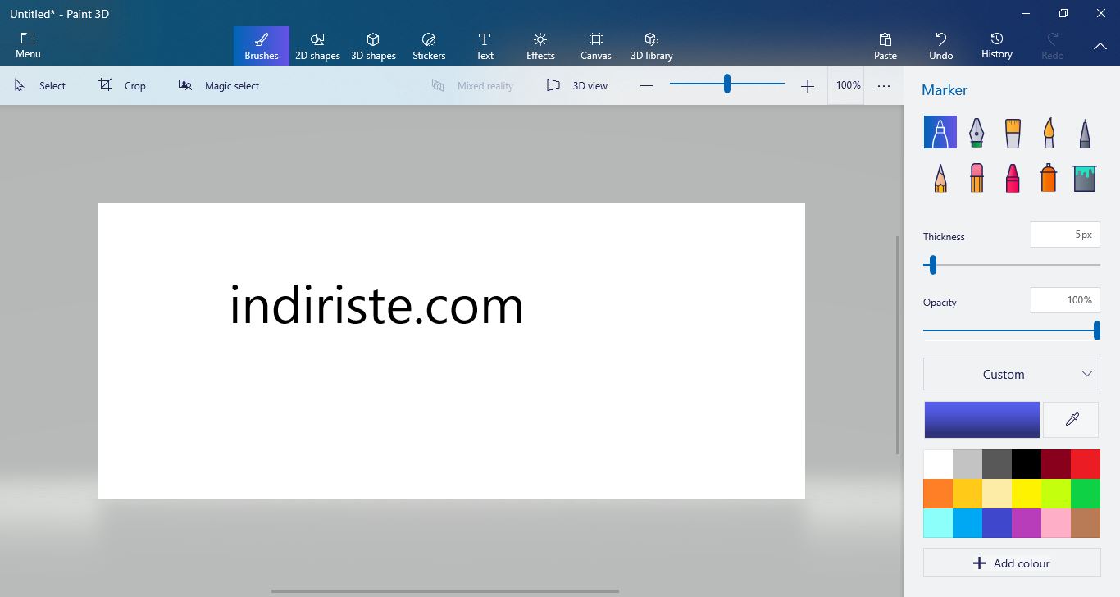
Task: Choose the turquoise blue colour swatch
Action: click(x=967, y=523)
